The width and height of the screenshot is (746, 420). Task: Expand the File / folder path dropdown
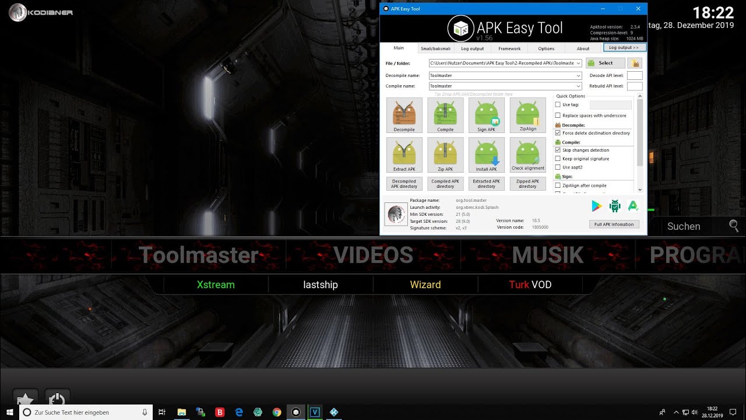(x=578, y=63)
